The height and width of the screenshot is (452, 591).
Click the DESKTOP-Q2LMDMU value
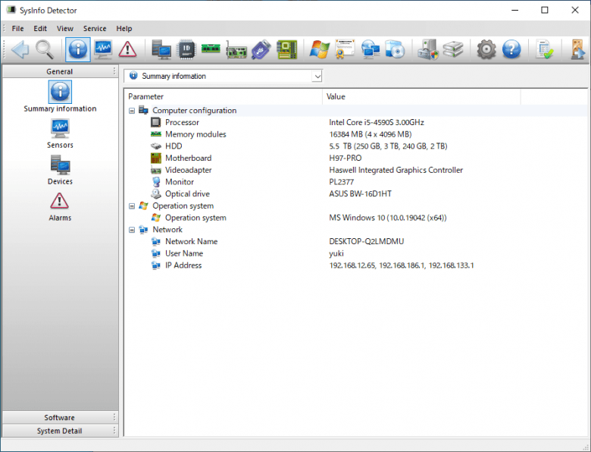point(367,241)
